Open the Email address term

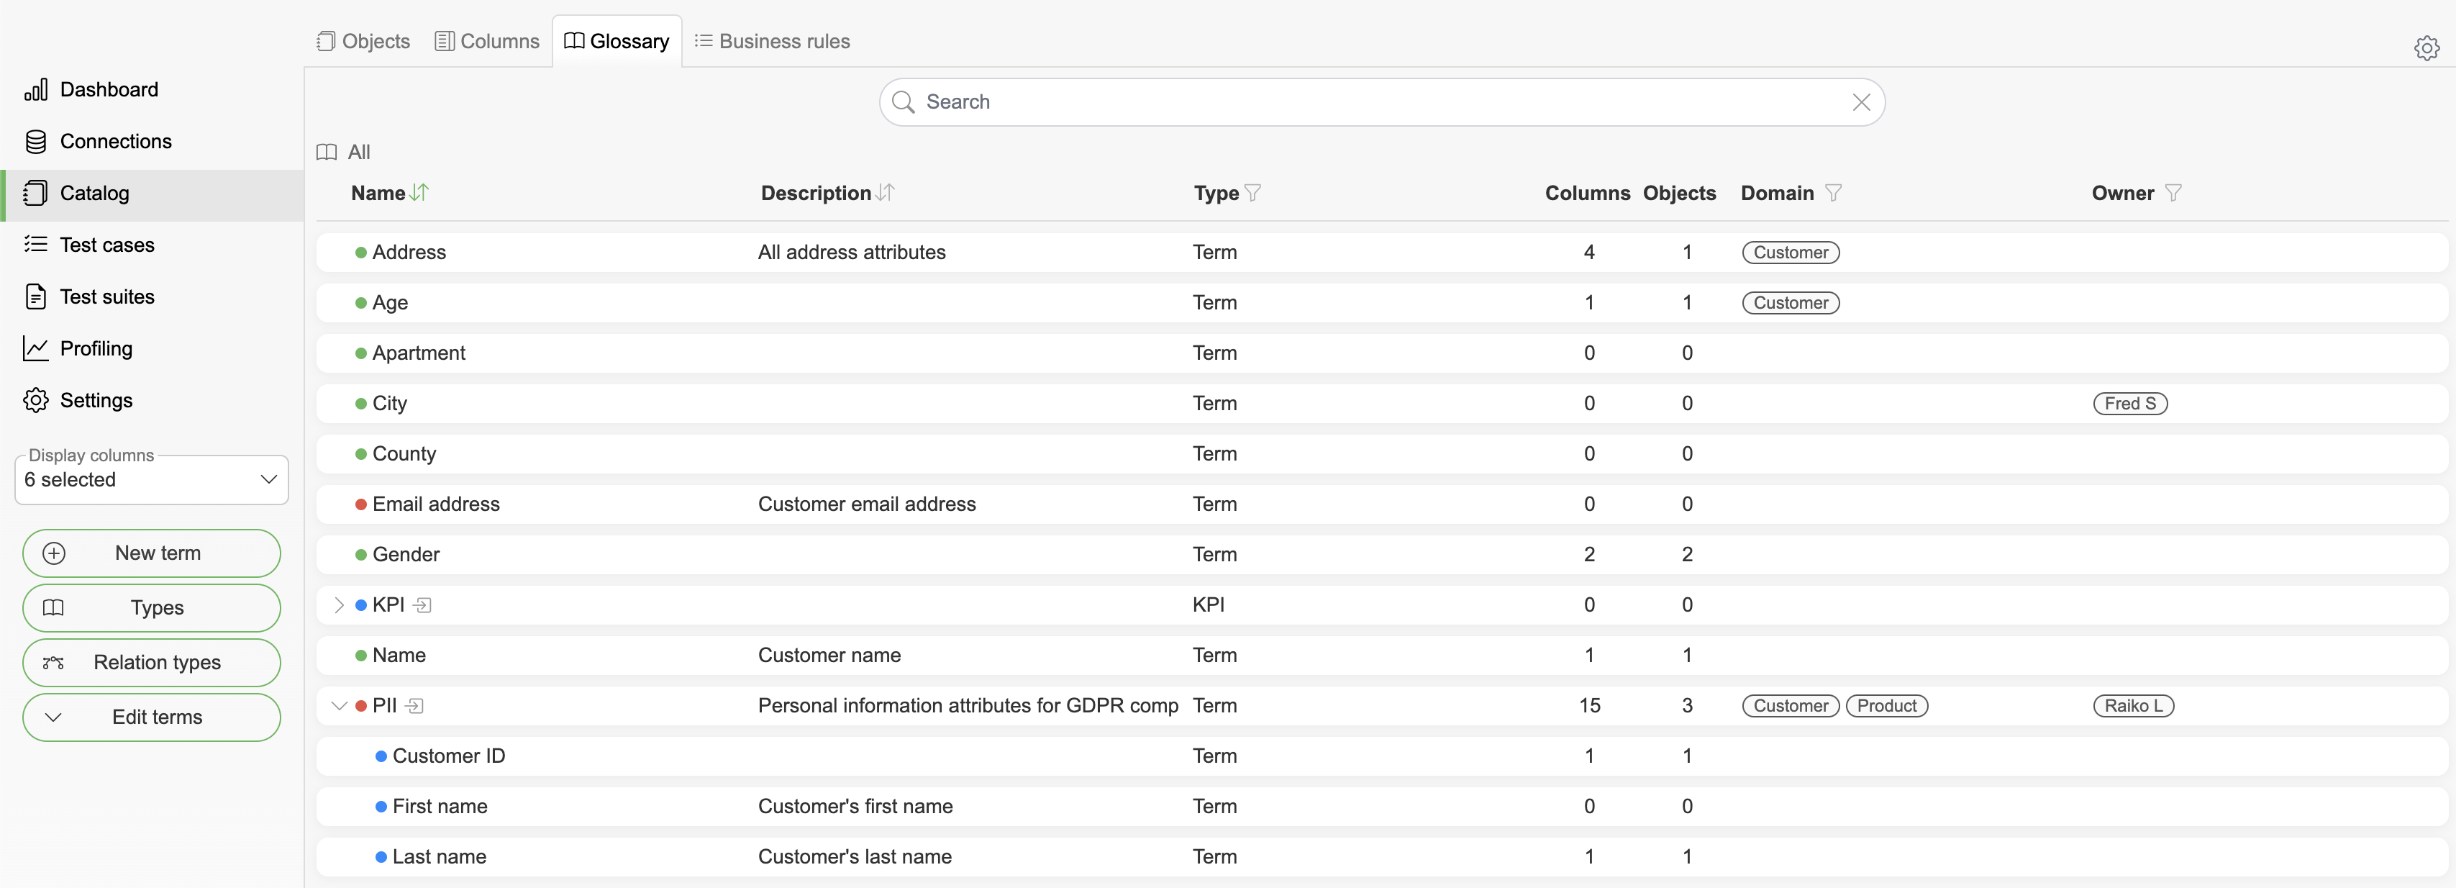[x=436, y=504]
